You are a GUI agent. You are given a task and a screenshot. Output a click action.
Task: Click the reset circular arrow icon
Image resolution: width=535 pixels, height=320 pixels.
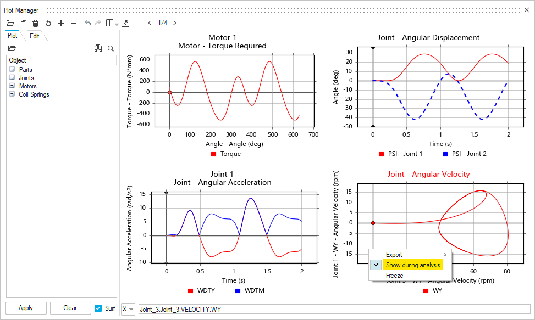coord(48,23)
